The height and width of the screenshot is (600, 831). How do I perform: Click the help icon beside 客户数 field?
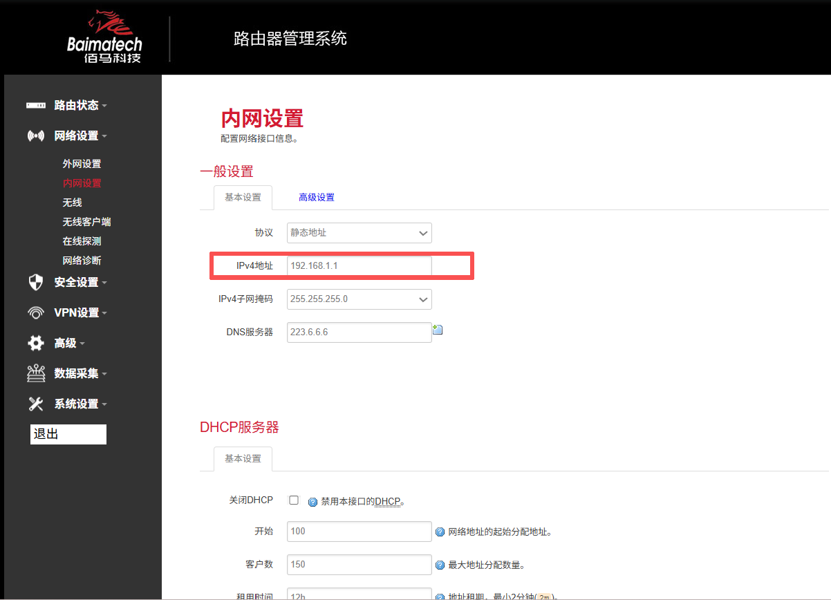click(440, 564)
